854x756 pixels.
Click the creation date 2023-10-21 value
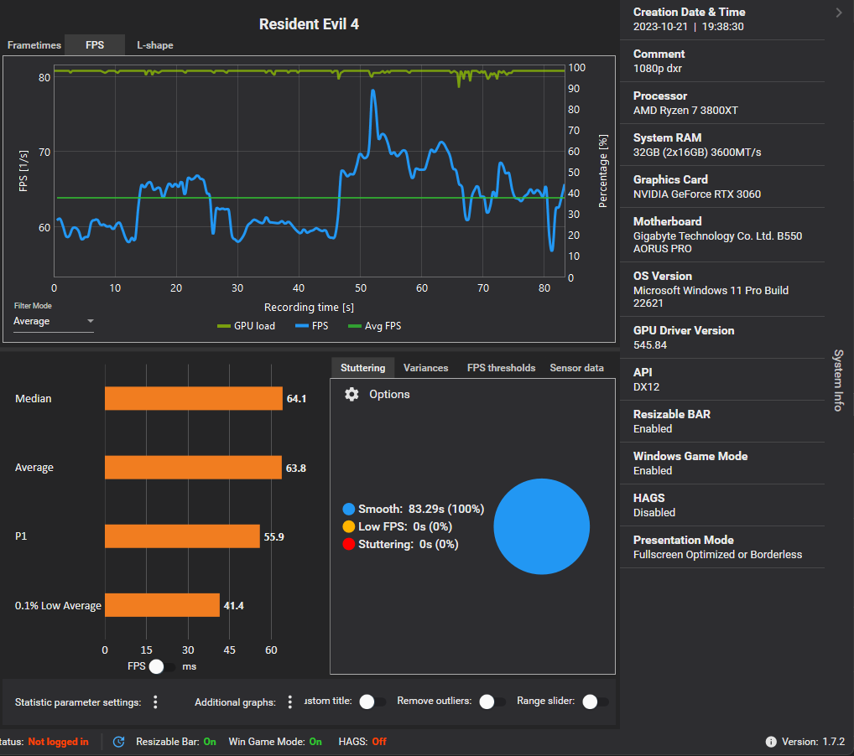coord(689,26)
